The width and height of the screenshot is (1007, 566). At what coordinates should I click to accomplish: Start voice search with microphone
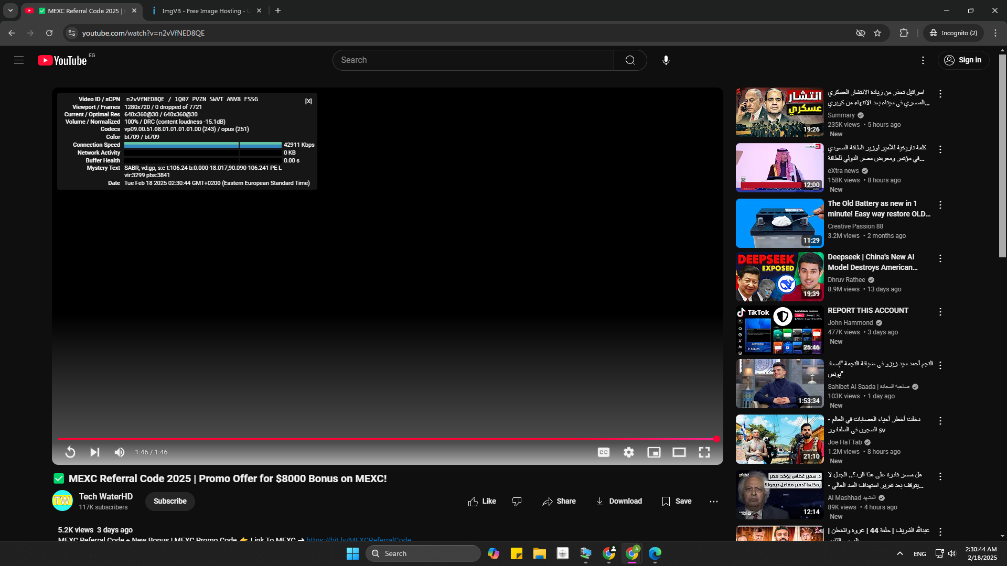[666, 60]
